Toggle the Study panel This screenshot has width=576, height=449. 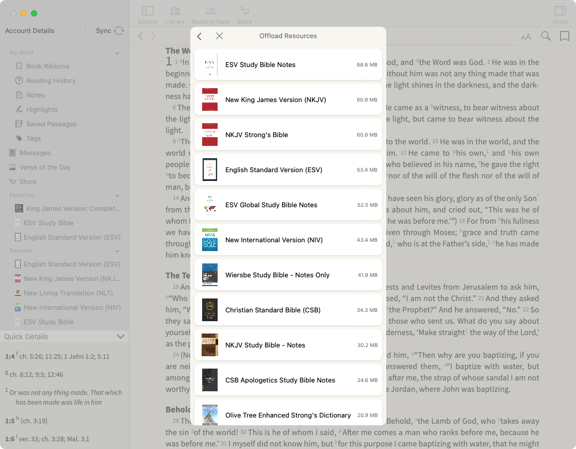click(x=560, y=15)
